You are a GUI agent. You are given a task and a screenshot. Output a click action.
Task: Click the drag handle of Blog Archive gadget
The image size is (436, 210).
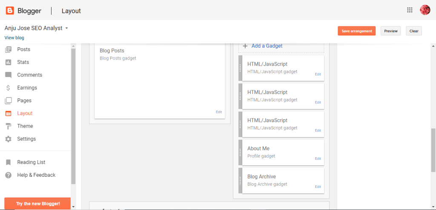pos(241,181)
